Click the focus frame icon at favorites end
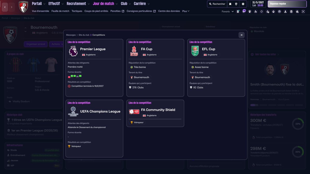310x174 pixels. (303, 11)
